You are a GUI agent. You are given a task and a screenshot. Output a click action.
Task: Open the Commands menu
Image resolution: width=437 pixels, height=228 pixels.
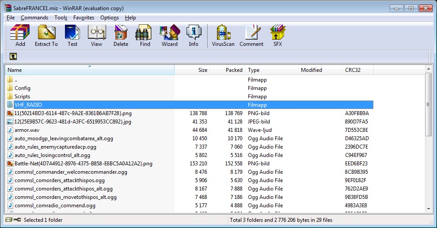(34, 18)
